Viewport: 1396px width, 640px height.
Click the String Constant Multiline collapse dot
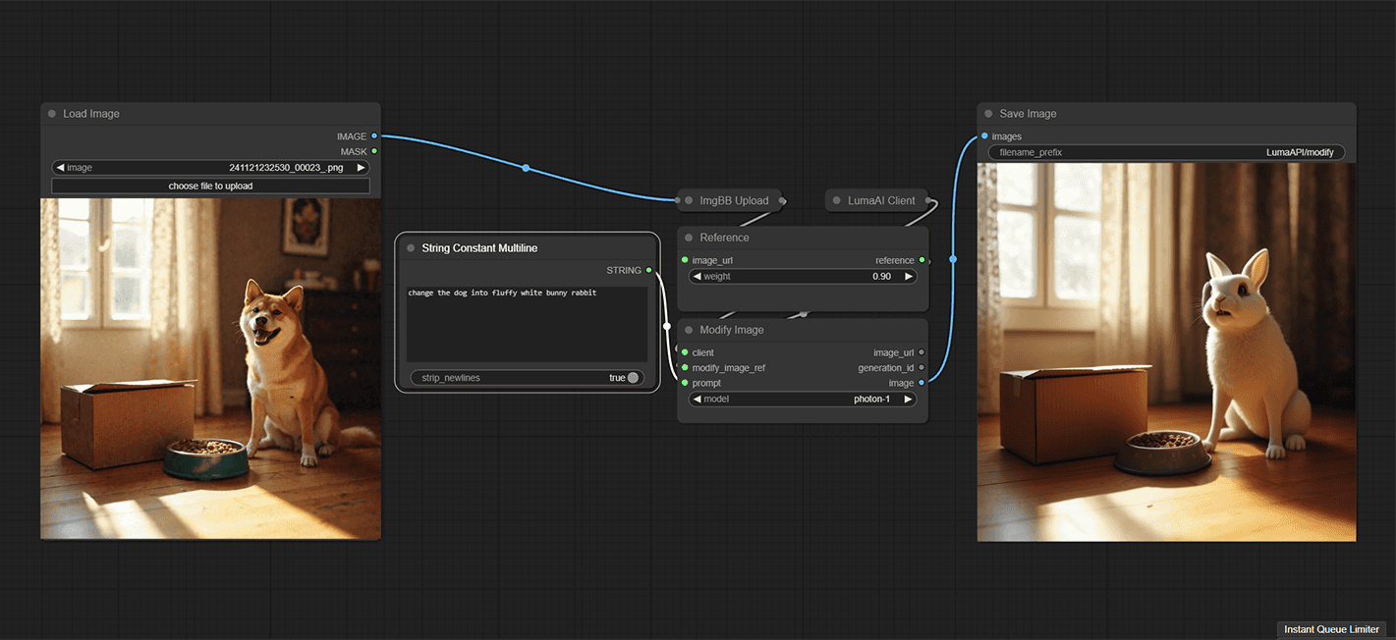(411, 248)
